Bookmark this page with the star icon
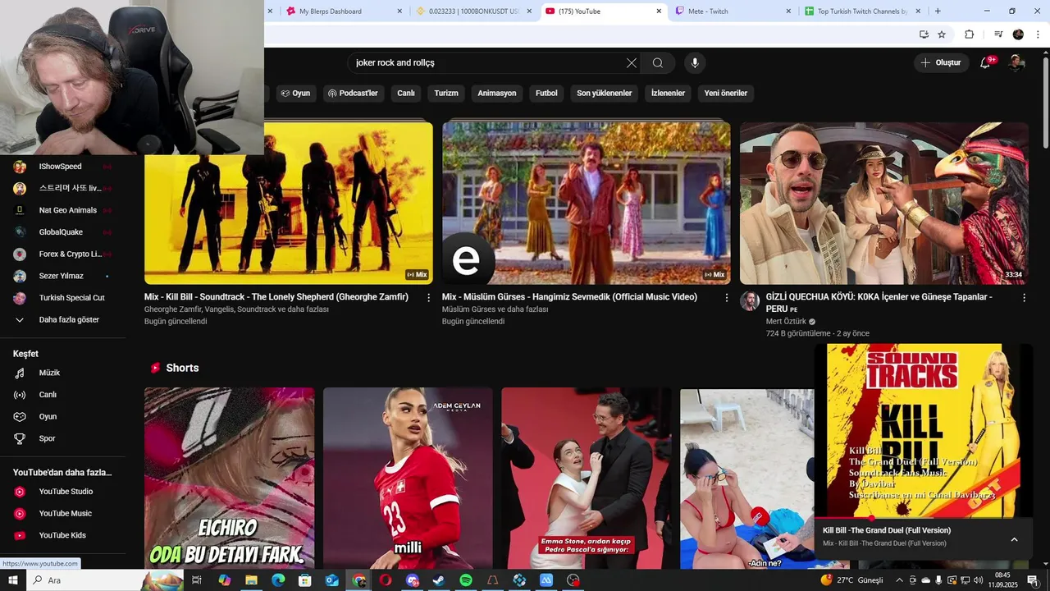The image size is (1050, 591). [x=942, y=34]
